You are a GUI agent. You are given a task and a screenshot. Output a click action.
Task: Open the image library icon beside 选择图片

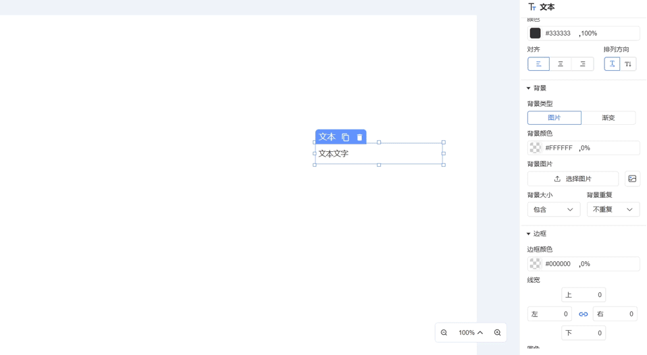click(x=632, y=179)
